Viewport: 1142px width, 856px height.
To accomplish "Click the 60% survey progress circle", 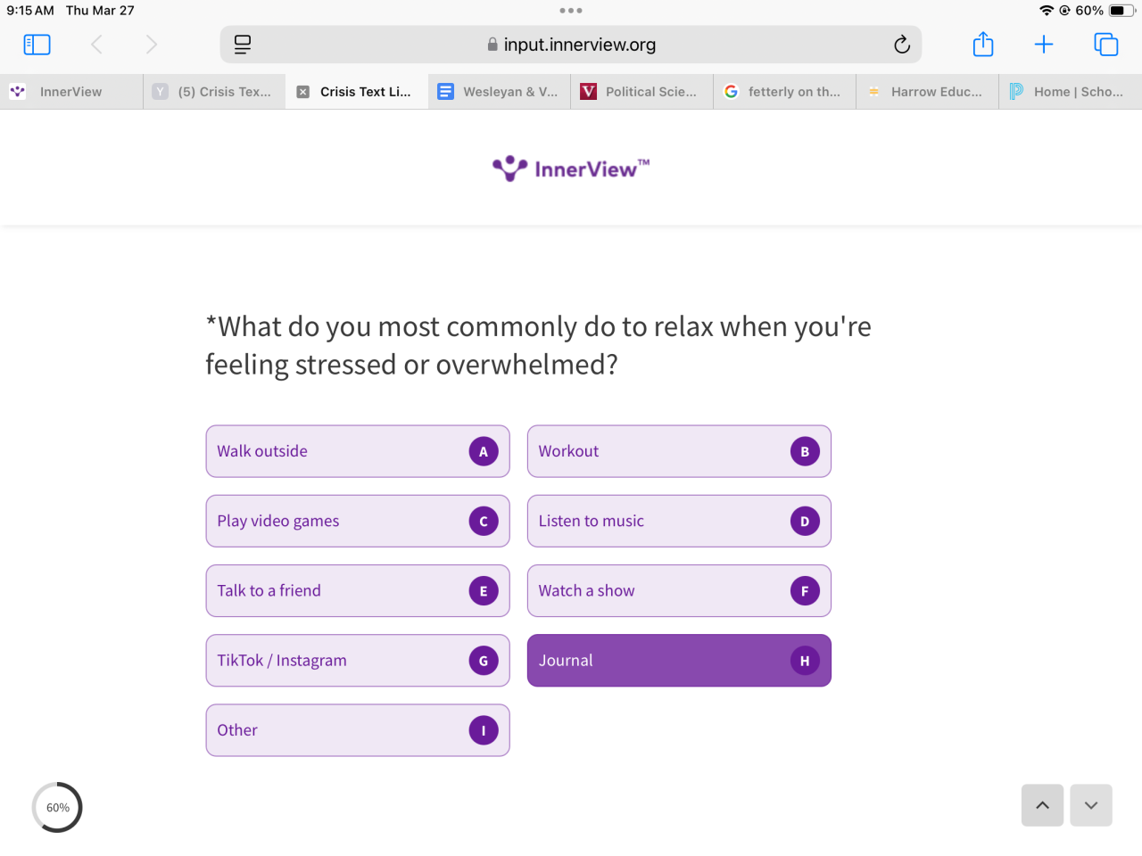I will (57, 808).
